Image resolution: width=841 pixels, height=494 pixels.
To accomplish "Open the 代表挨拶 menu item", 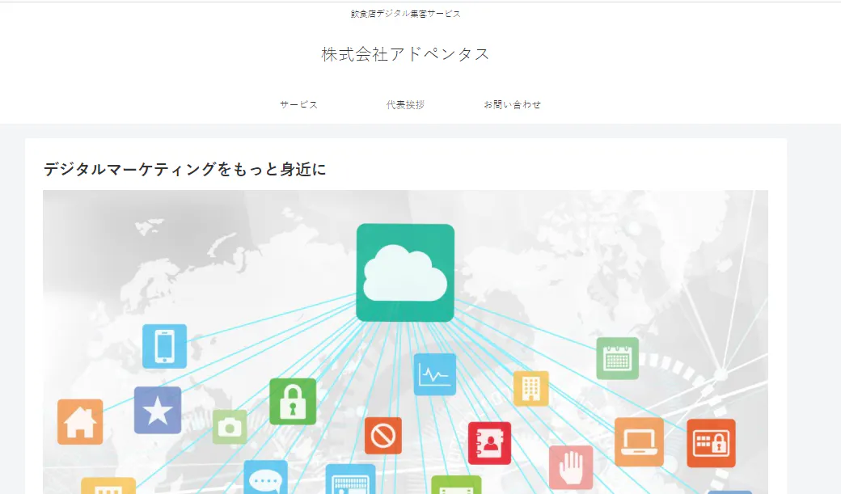I will 405,104.
